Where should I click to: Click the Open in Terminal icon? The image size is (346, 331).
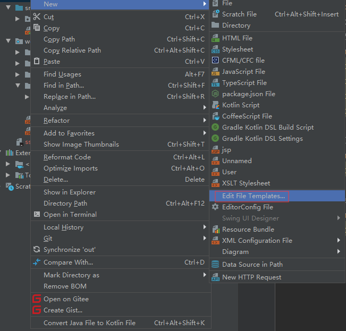pos(37,214)
